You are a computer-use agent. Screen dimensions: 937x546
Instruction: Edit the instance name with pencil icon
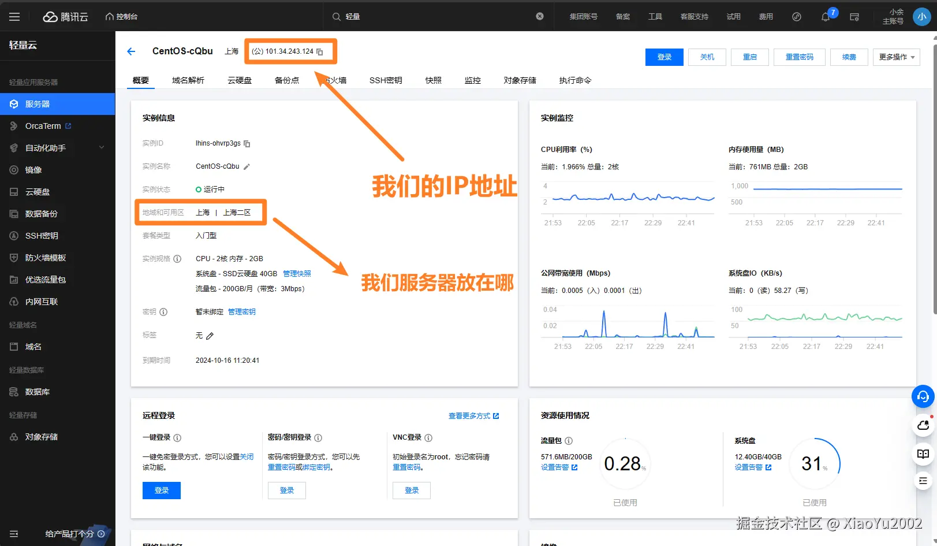click(x=247, y=166)
